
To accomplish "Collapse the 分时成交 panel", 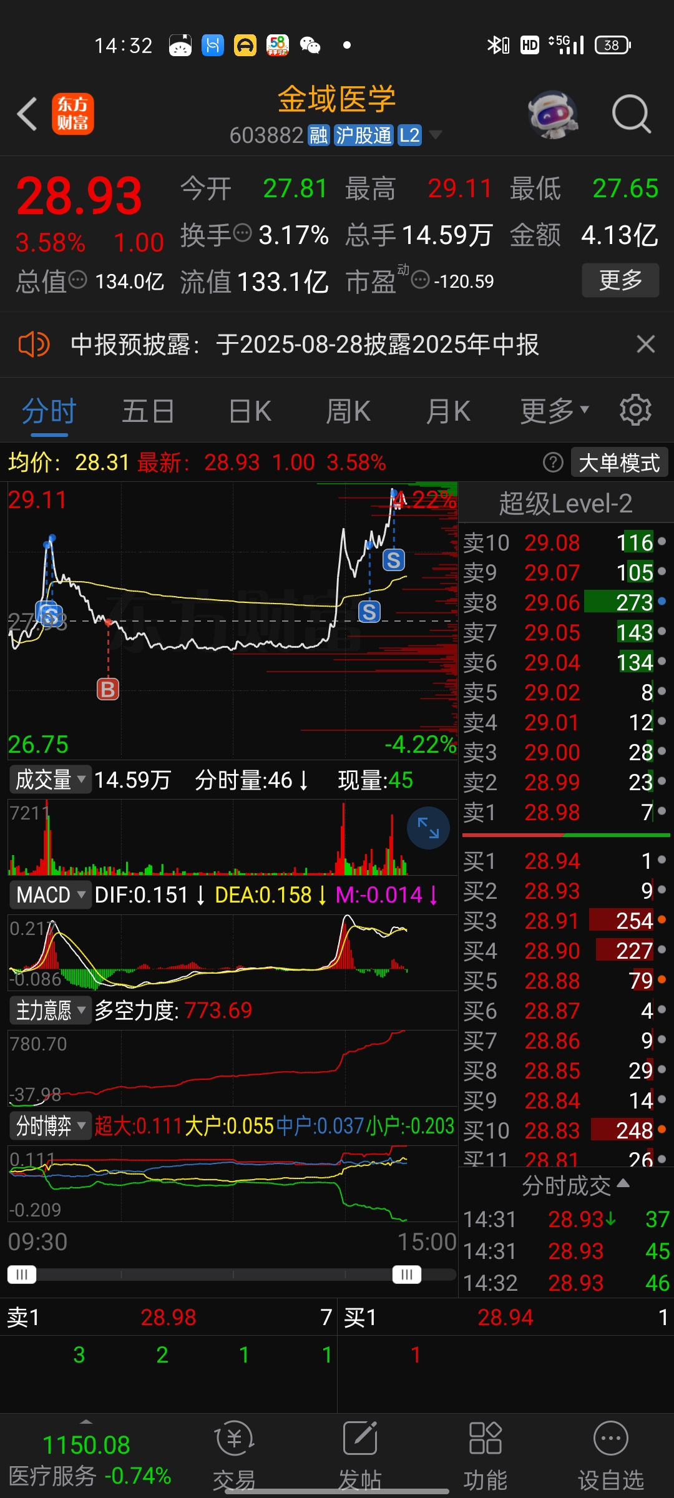I will 575,1185.
